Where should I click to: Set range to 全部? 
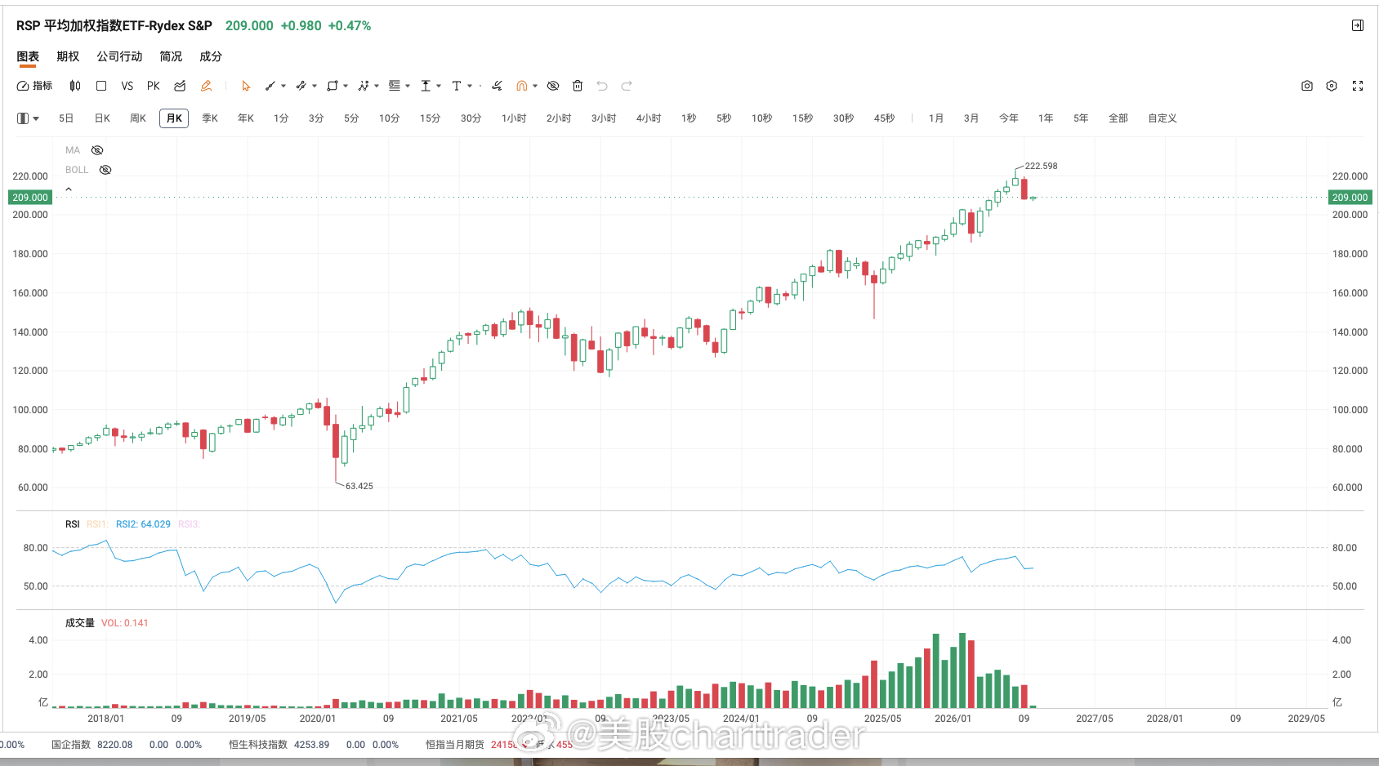[x=1118, y=118]
